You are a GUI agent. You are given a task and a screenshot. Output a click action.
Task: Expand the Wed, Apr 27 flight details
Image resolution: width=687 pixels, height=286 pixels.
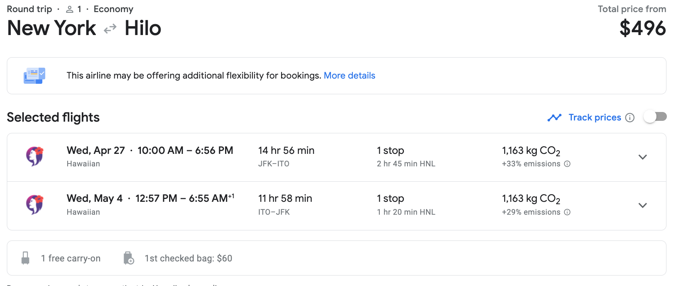642,157
